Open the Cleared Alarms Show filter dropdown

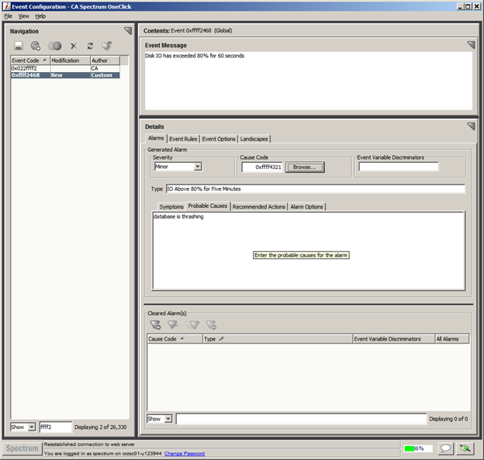click(x=159, y=419)
